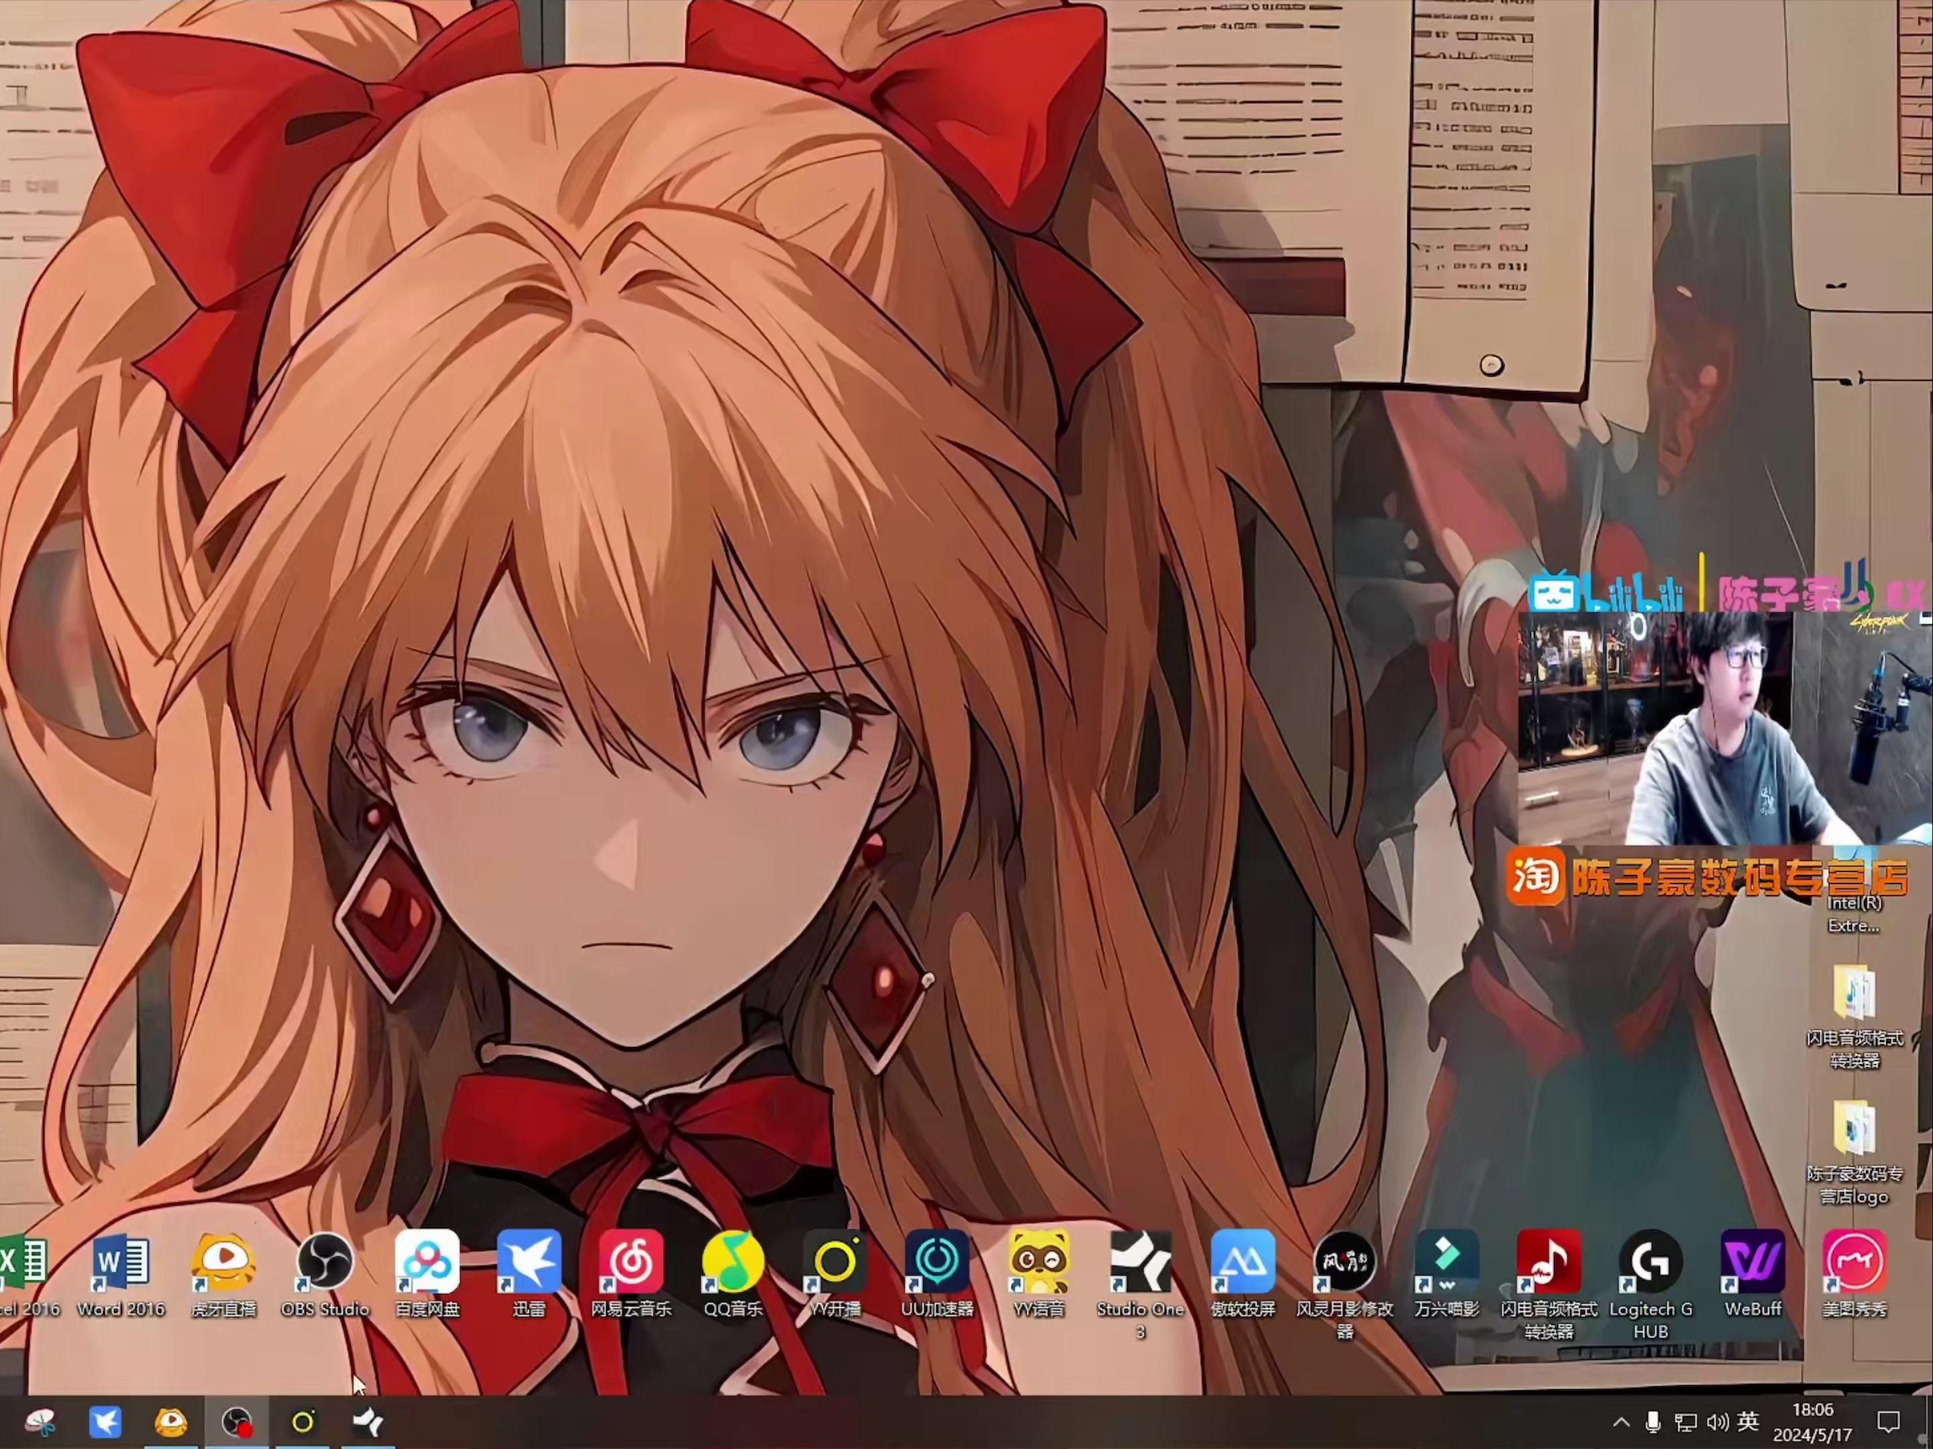
Task: Click the 美图秀秀 desktop icon
Action: click(1854, 1273)
